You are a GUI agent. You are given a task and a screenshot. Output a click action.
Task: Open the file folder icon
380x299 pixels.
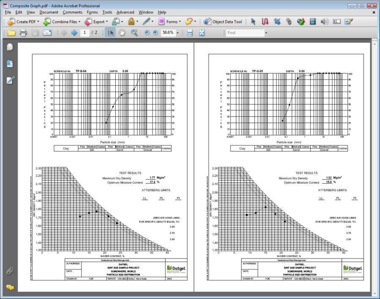point(11,33)
